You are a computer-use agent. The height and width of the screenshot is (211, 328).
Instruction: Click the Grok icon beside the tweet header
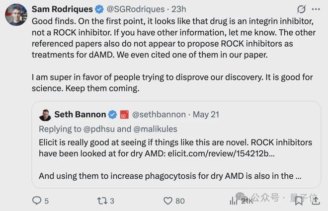point(301,9)
